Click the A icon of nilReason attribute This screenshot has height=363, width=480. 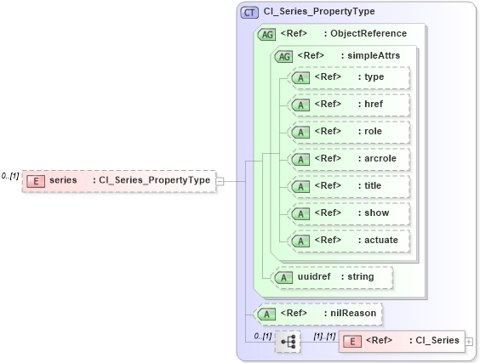[x=267, y=315]
